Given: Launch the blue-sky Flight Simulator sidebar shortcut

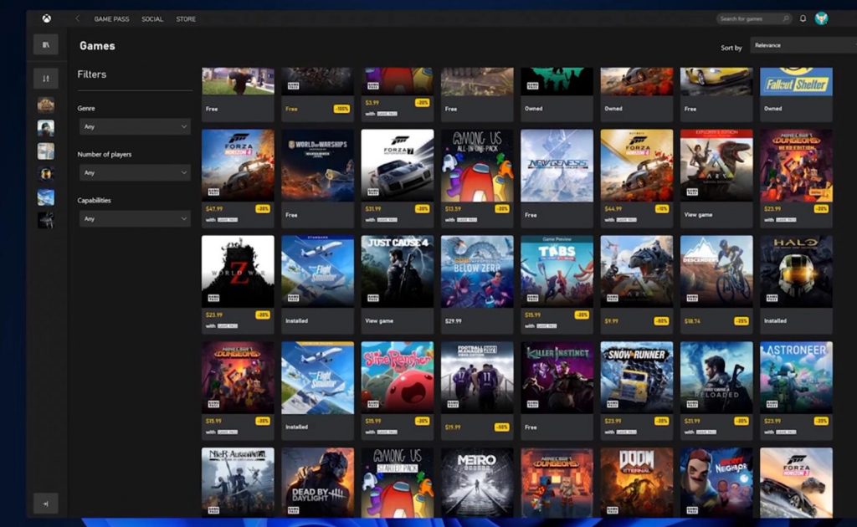Looking at the screenshot, I should 46,197.
